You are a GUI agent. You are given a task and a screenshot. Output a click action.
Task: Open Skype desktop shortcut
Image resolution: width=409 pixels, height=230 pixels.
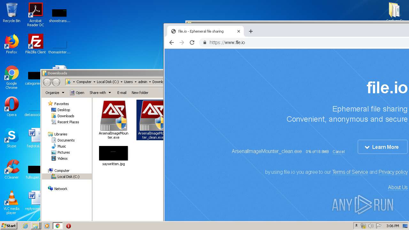pyautogui.click(x=12, y=138)
